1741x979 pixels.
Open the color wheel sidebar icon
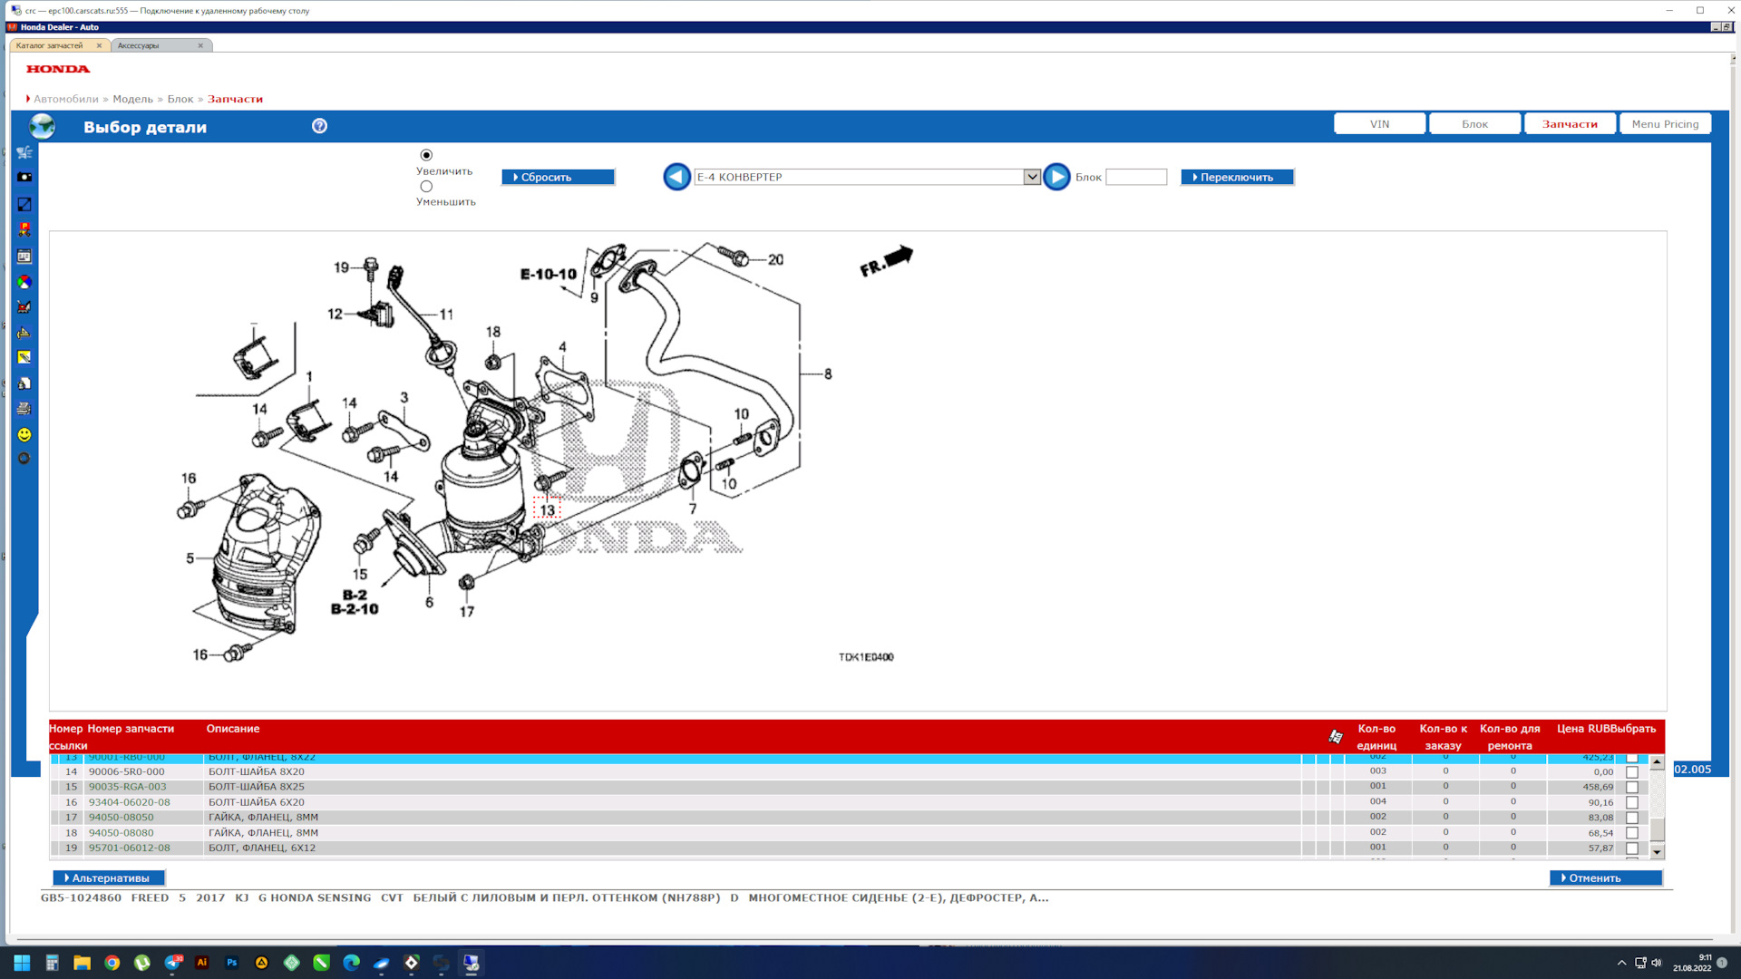click(x=24, y=282)
